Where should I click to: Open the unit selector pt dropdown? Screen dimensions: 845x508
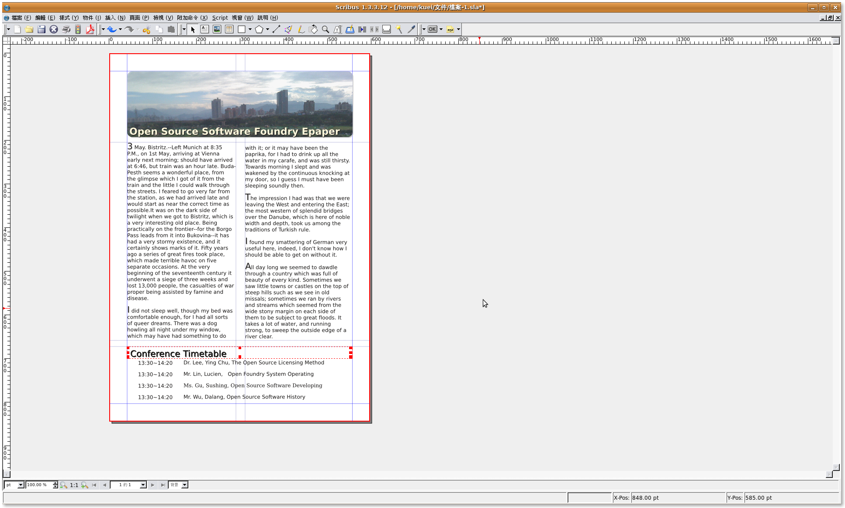click(x=21, y=485)
